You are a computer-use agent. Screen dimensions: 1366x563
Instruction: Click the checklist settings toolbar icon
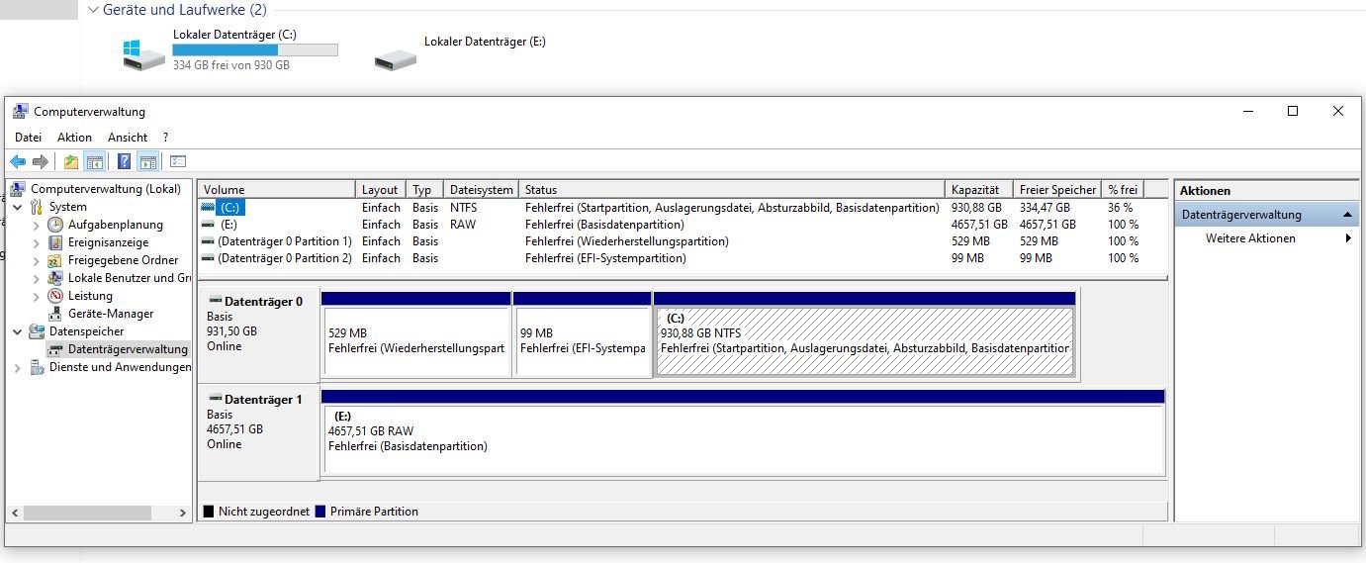pos(178,161)
